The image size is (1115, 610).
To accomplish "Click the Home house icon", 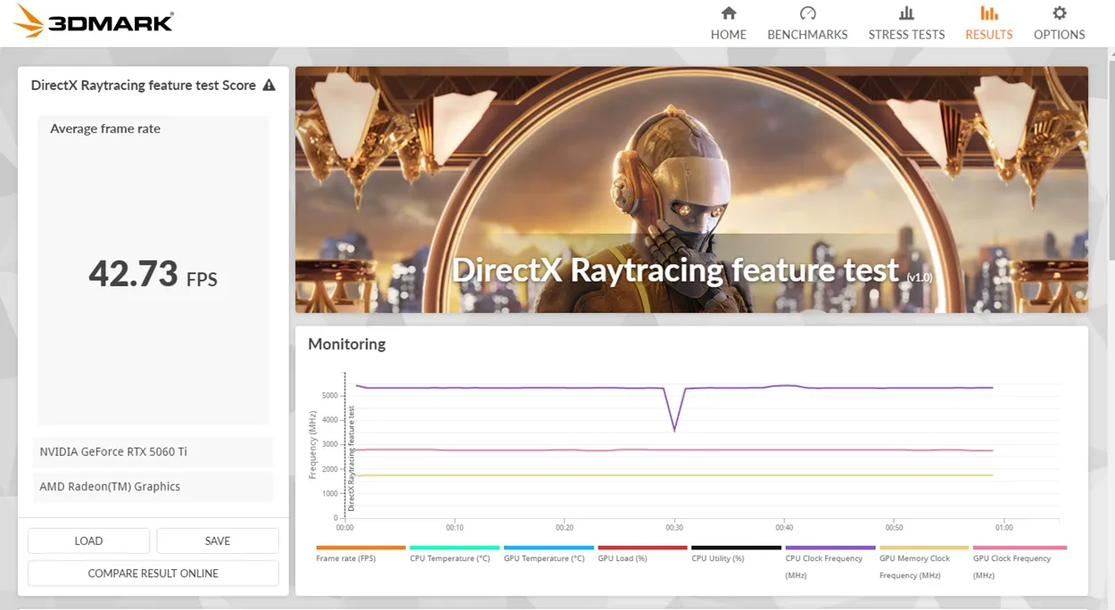I will (x=728, y=13).
